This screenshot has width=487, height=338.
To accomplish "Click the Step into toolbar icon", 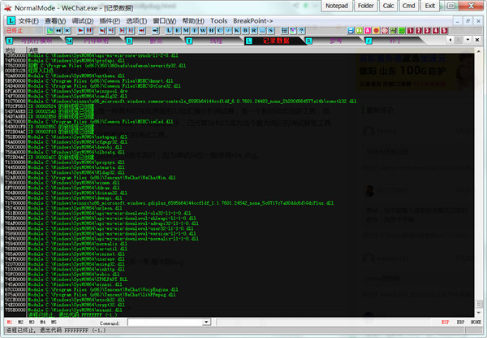I will click(x=103, y=31).
